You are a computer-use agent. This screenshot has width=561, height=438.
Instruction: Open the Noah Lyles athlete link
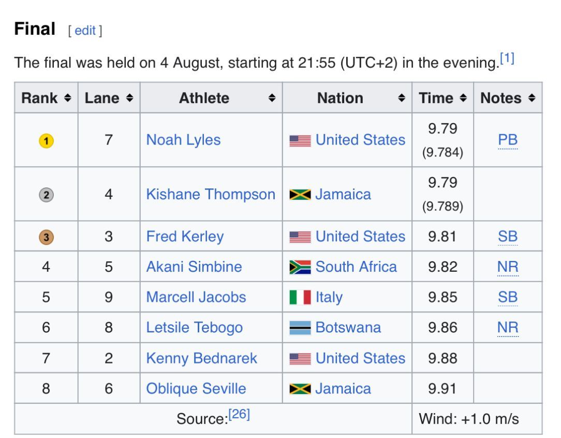183,140
